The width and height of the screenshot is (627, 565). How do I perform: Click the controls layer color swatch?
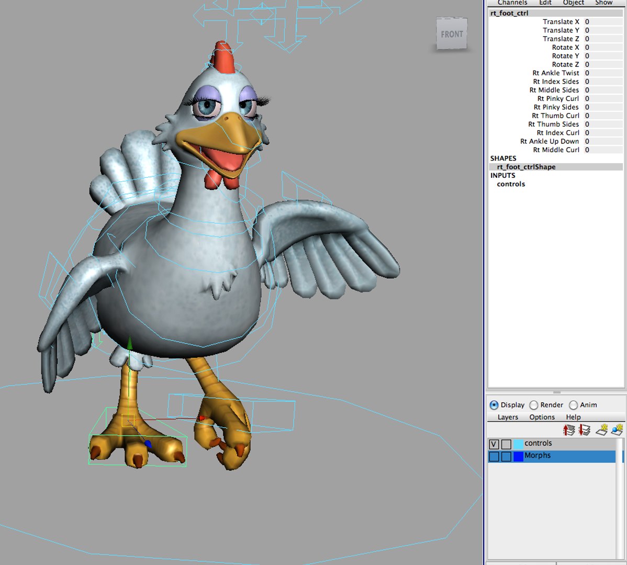click(518, 444)
